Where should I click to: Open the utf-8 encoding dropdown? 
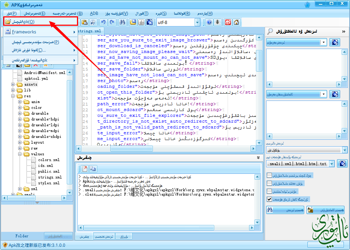point(197,22)
